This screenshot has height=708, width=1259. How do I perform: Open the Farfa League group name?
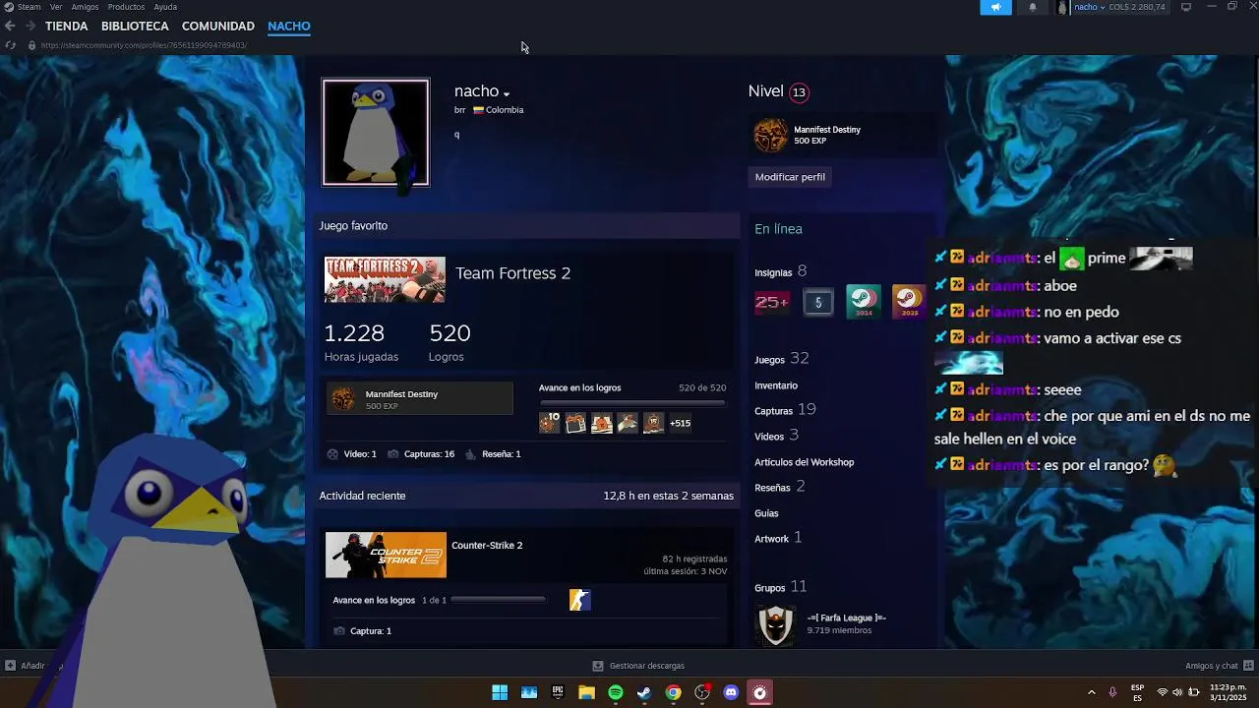847,618
